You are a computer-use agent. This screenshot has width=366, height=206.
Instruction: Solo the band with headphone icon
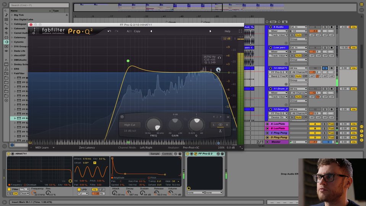(x=219, y=58)
